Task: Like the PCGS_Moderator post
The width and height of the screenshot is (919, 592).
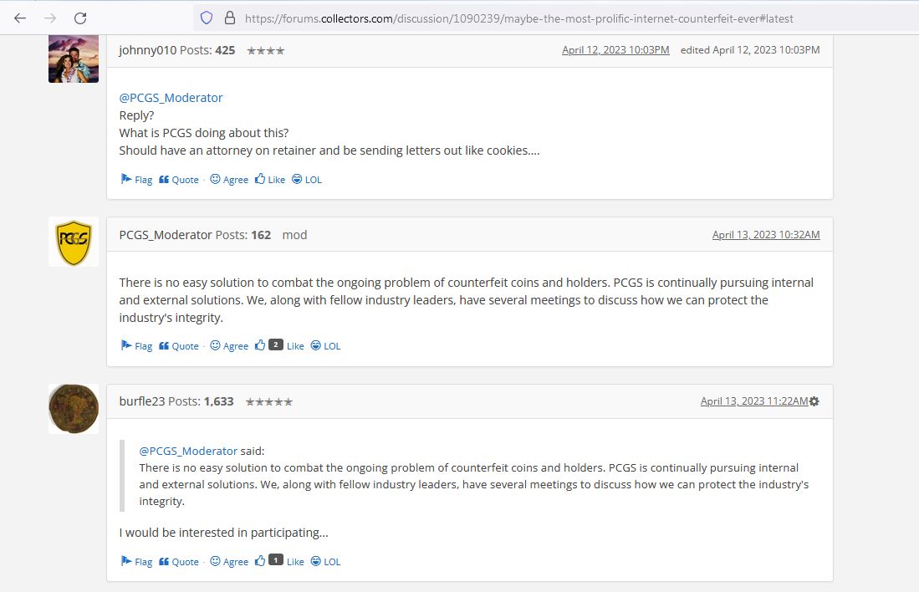Action: (x=279, y=346)
